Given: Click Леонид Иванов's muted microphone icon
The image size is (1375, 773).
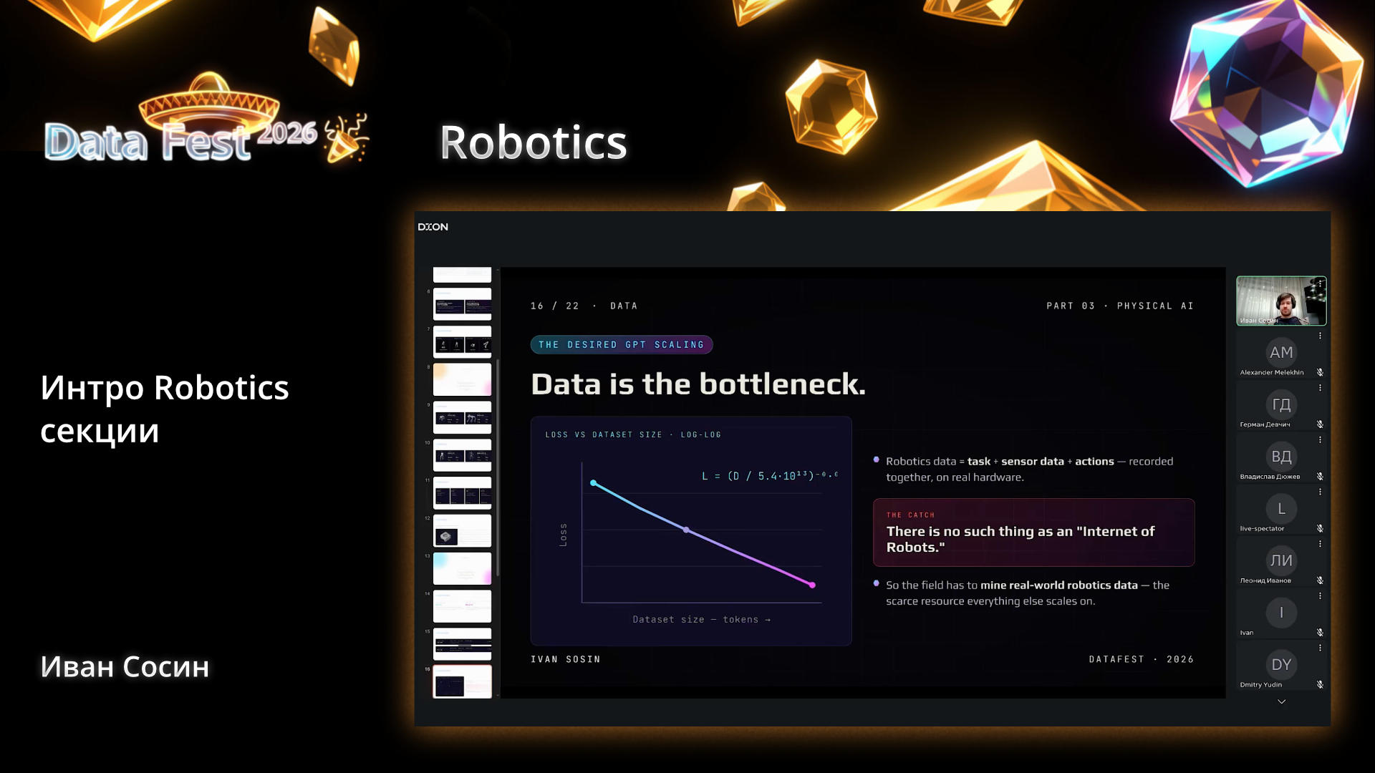Looking at the screenshot, I should coord(1320,580).
